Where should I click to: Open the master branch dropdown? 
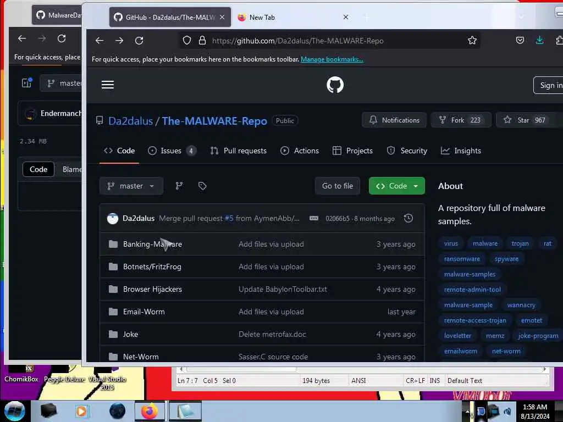(x=131, y=186)
